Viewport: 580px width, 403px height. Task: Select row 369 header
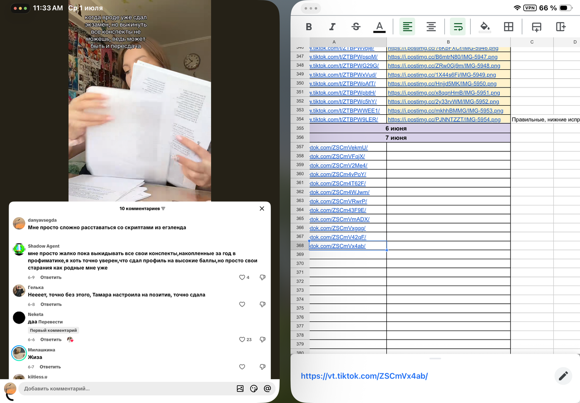300,254
